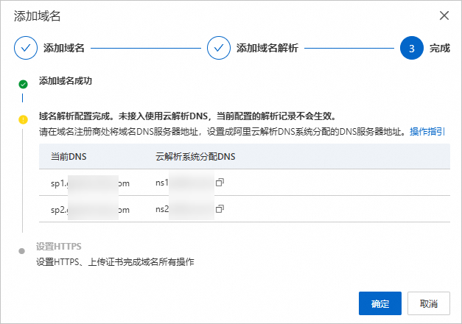Image resolution: width=462 pixels, height=324 pixels.
Task: Click the 设置HTTPS、上传证书 description text
Action: point(115,261)
